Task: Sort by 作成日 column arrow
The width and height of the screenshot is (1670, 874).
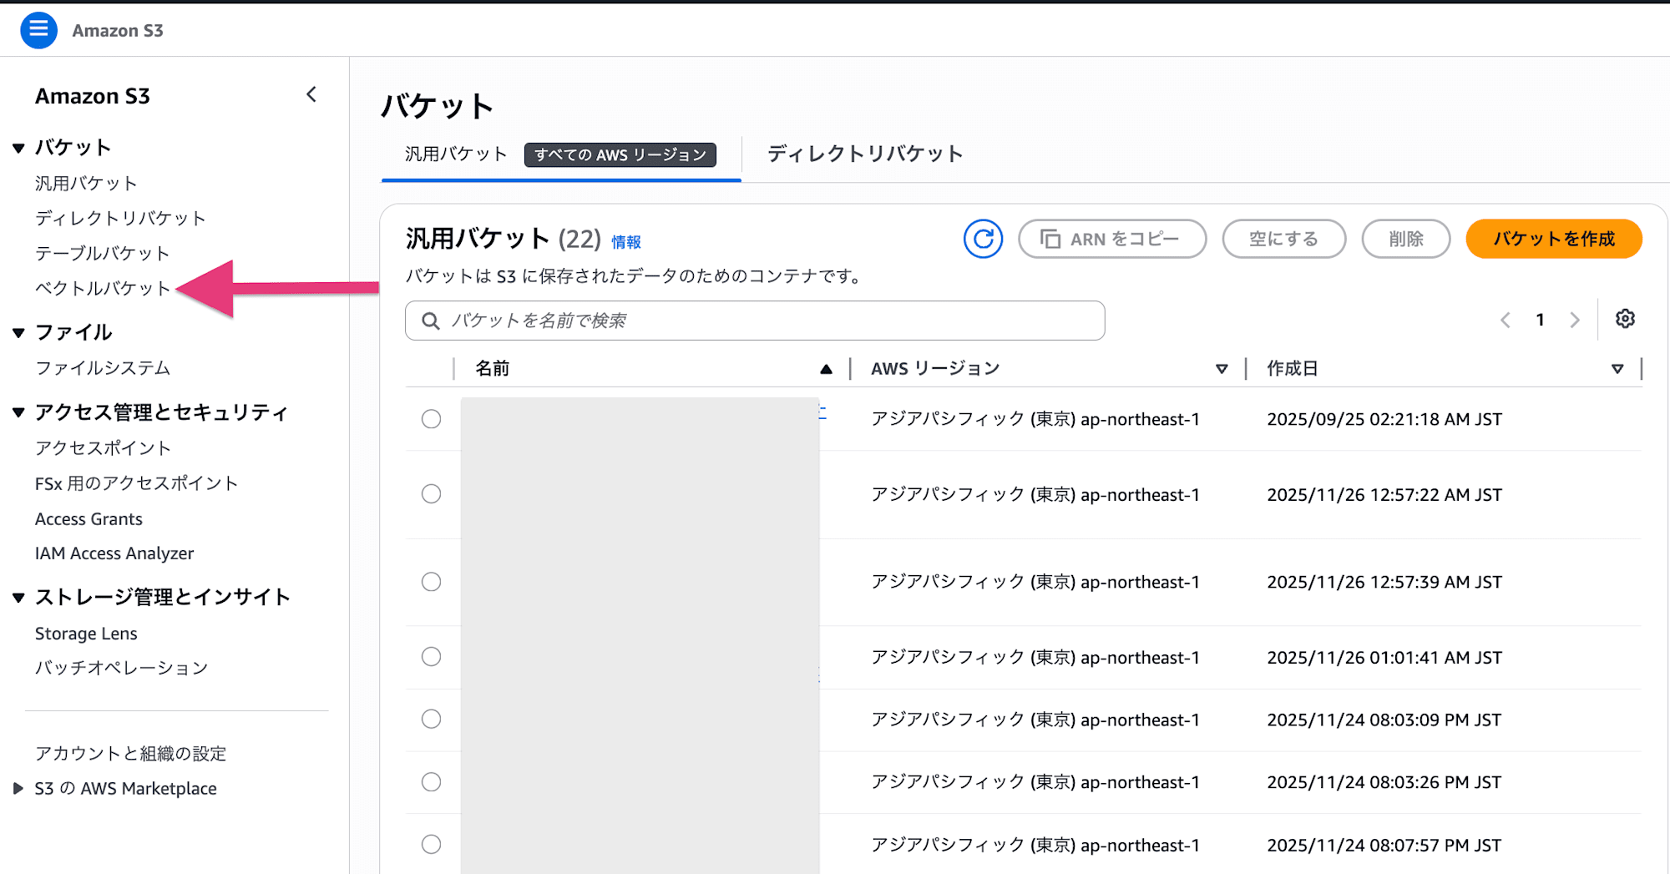Action: [x=1617, y=369]
